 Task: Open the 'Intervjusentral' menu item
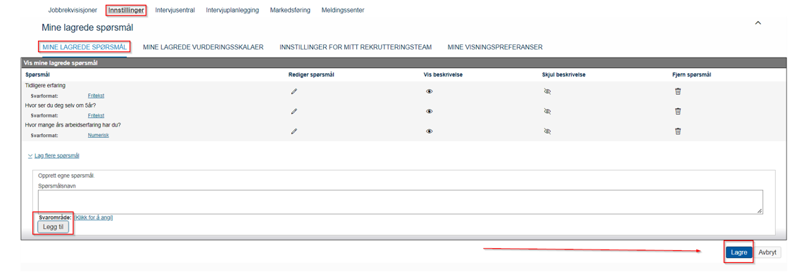coord(175,10)
